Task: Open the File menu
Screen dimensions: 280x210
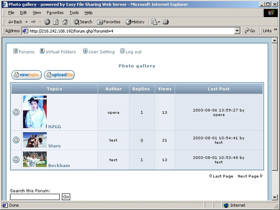Action: click(x=11, y=13)
